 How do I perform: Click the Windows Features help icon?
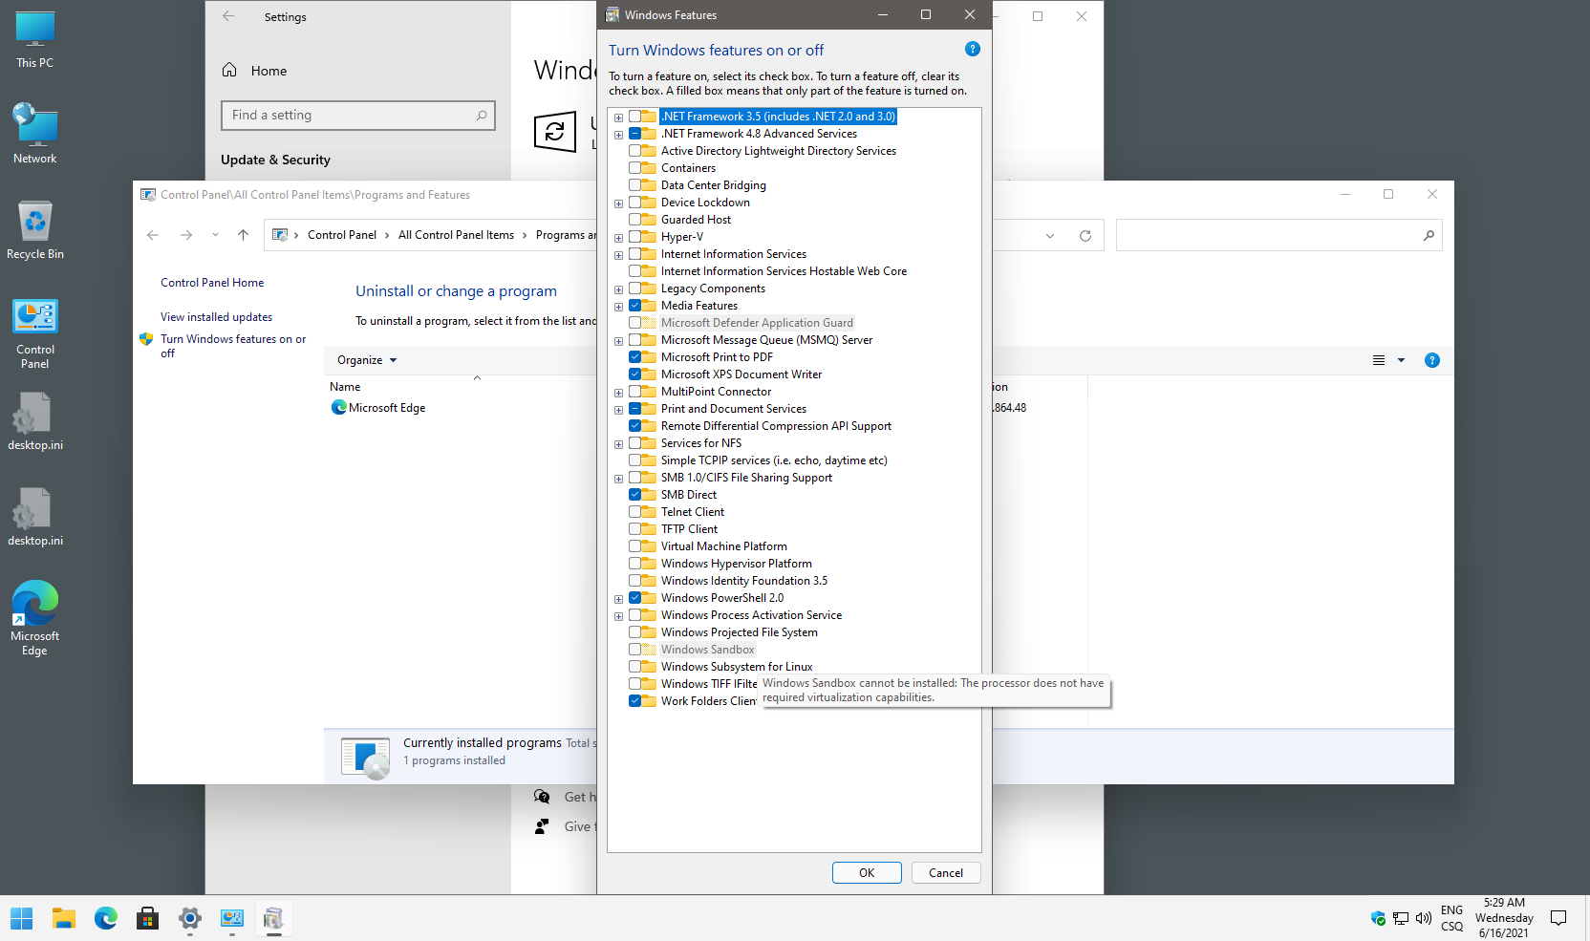[x=972, y=50]
